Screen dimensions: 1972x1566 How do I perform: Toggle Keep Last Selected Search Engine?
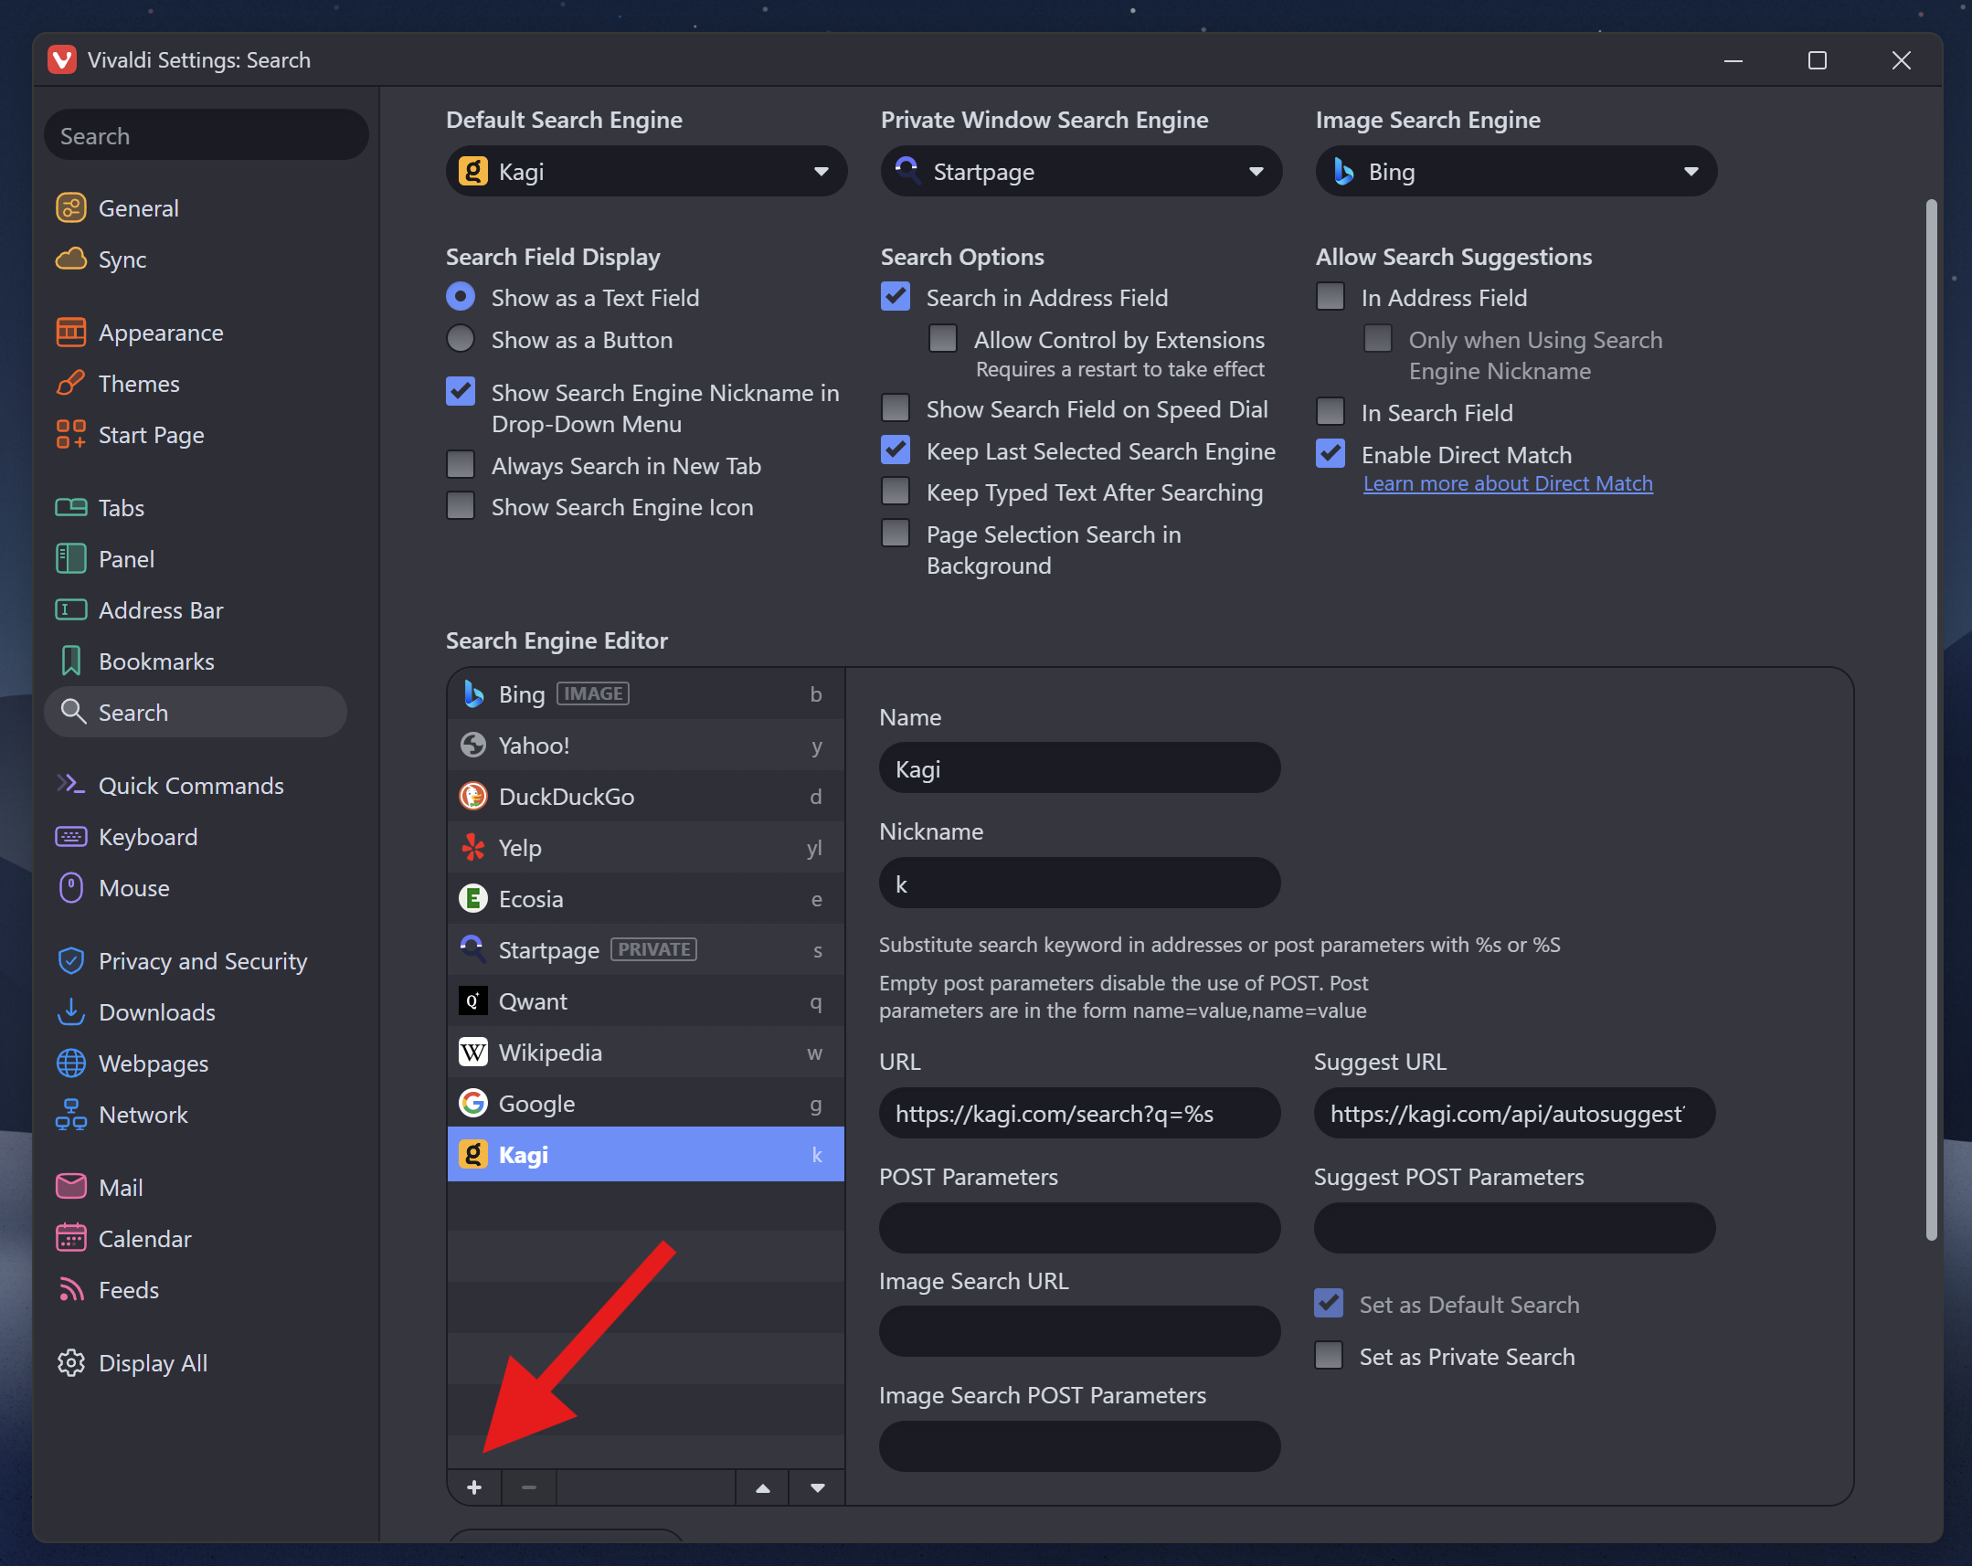pos(896,450)
